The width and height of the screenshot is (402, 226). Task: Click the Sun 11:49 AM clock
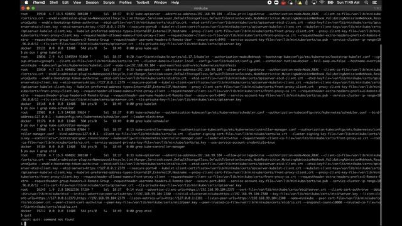[x=348, y=3]
